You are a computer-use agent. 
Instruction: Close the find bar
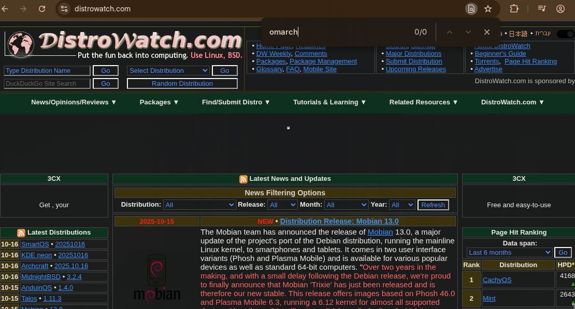tap(486, 32)
